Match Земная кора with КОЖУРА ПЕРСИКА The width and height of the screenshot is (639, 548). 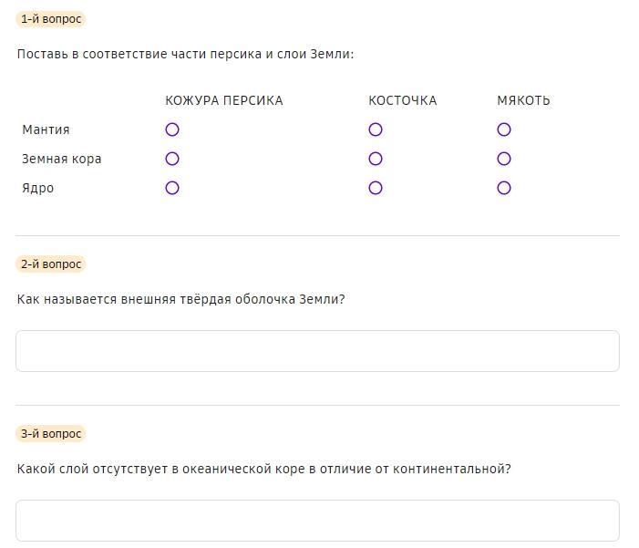click(172, 159)
